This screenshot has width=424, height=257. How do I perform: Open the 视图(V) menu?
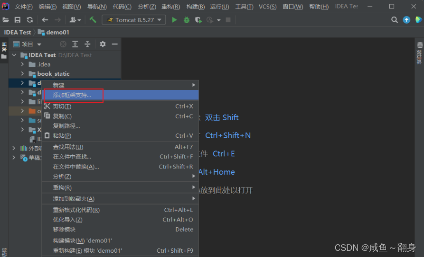[71, 7]
